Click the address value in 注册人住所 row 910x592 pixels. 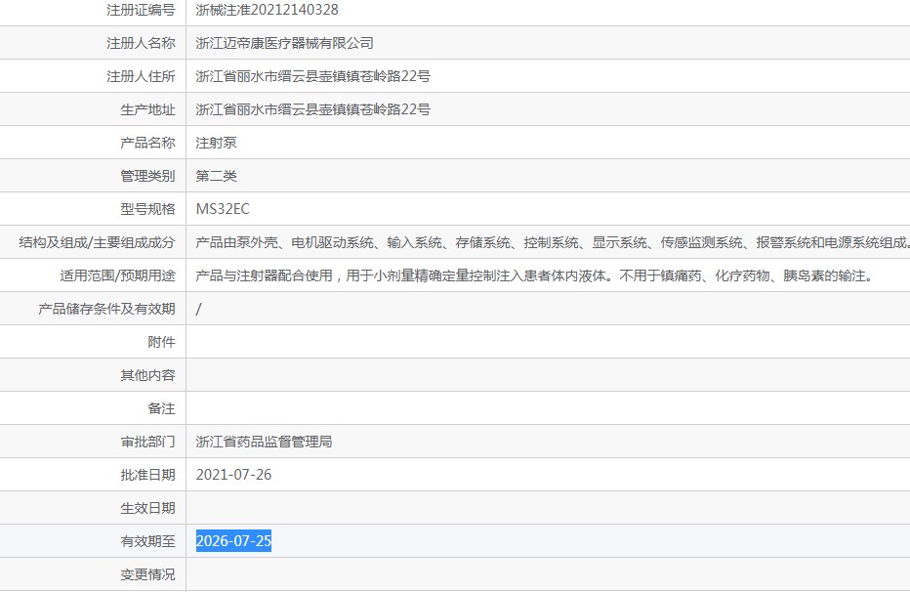click(x=312, y=76)
